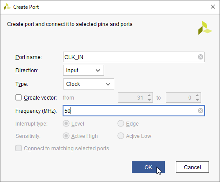Close the Create Port window
The width and height of the screenshot is (220, 182).
point(213,7)
